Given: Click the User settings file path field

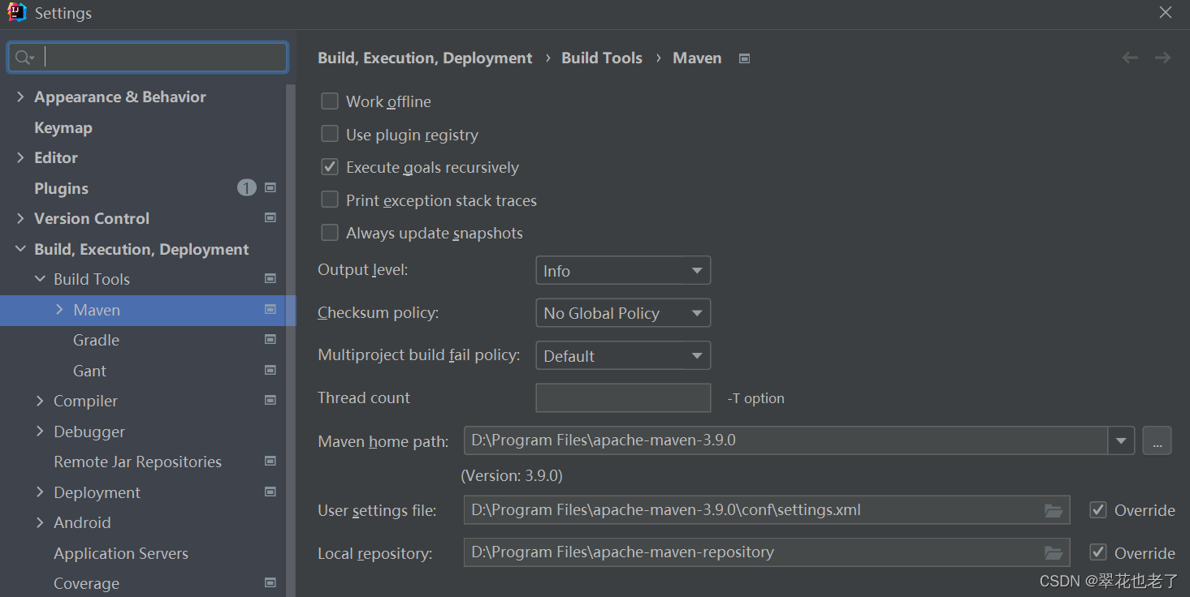Looking at the screenshot, I should pos(767,510).
